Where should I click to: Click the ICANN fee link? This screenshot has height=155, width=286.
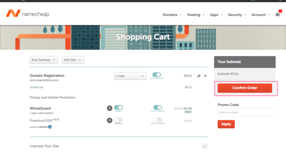[x=36, y=87]
